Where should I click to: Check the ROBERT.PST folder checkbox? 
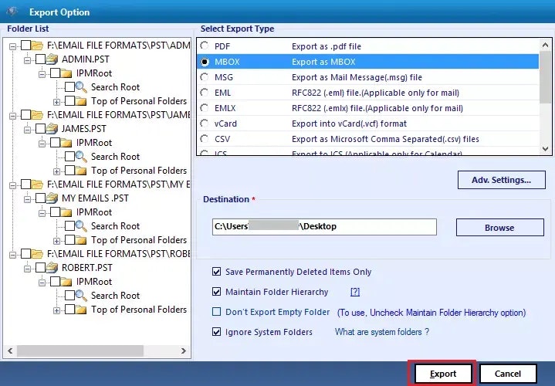click(x=41, y=267)
